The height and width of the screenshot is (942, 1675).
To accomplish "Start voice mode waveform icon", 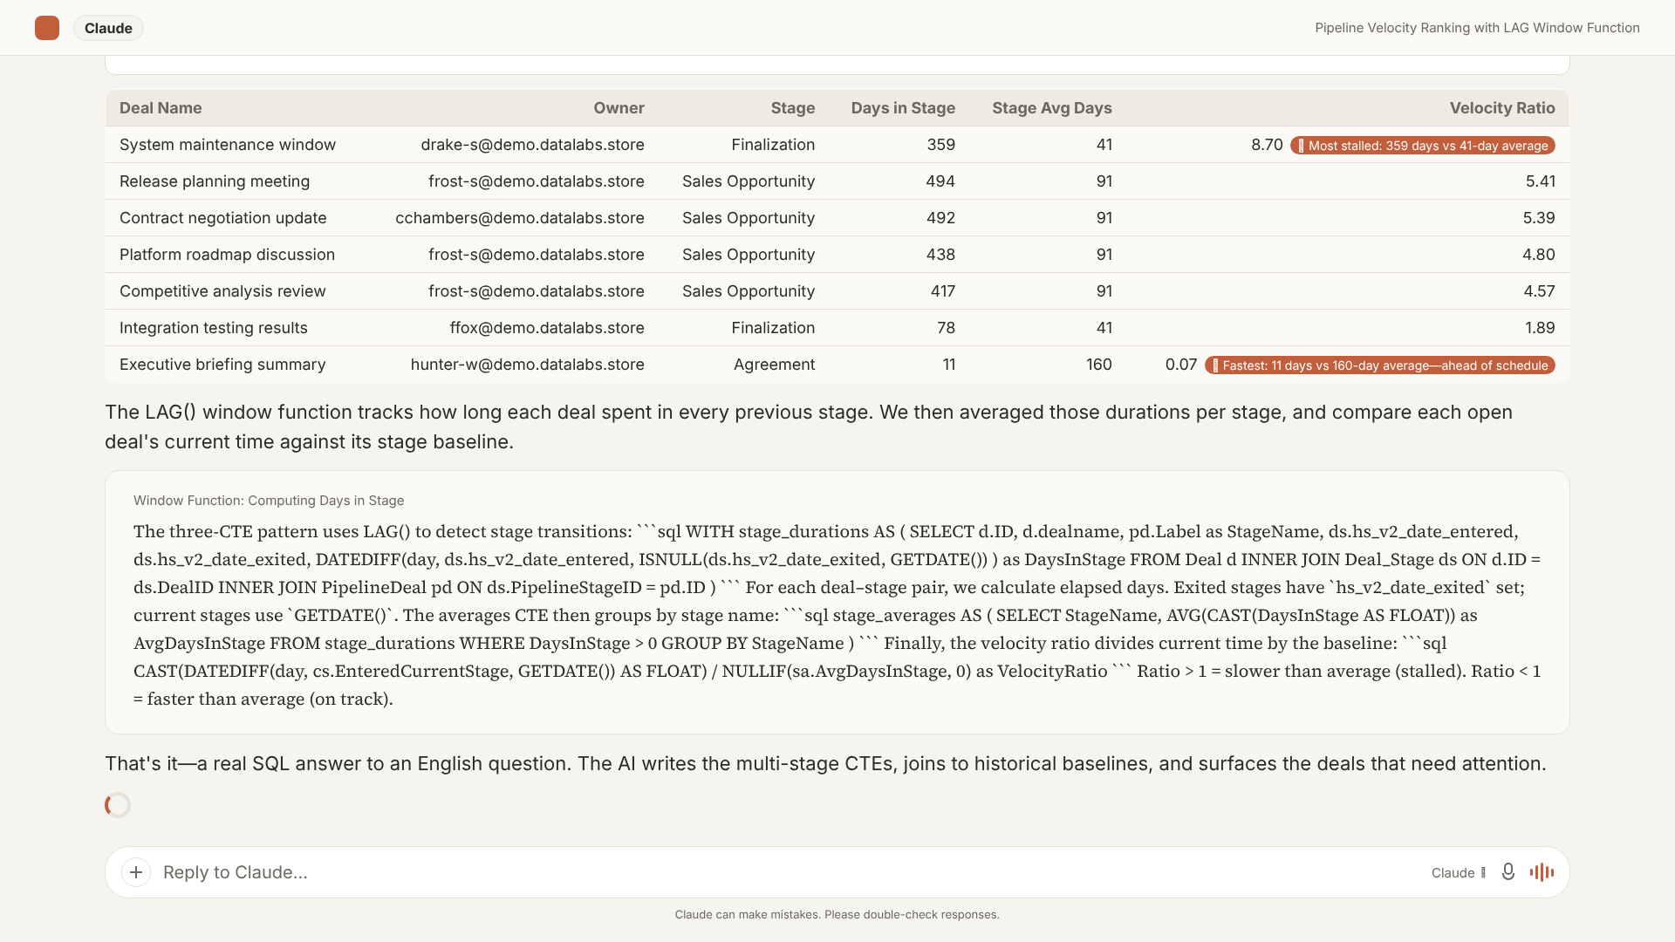I will (1542, 872).
